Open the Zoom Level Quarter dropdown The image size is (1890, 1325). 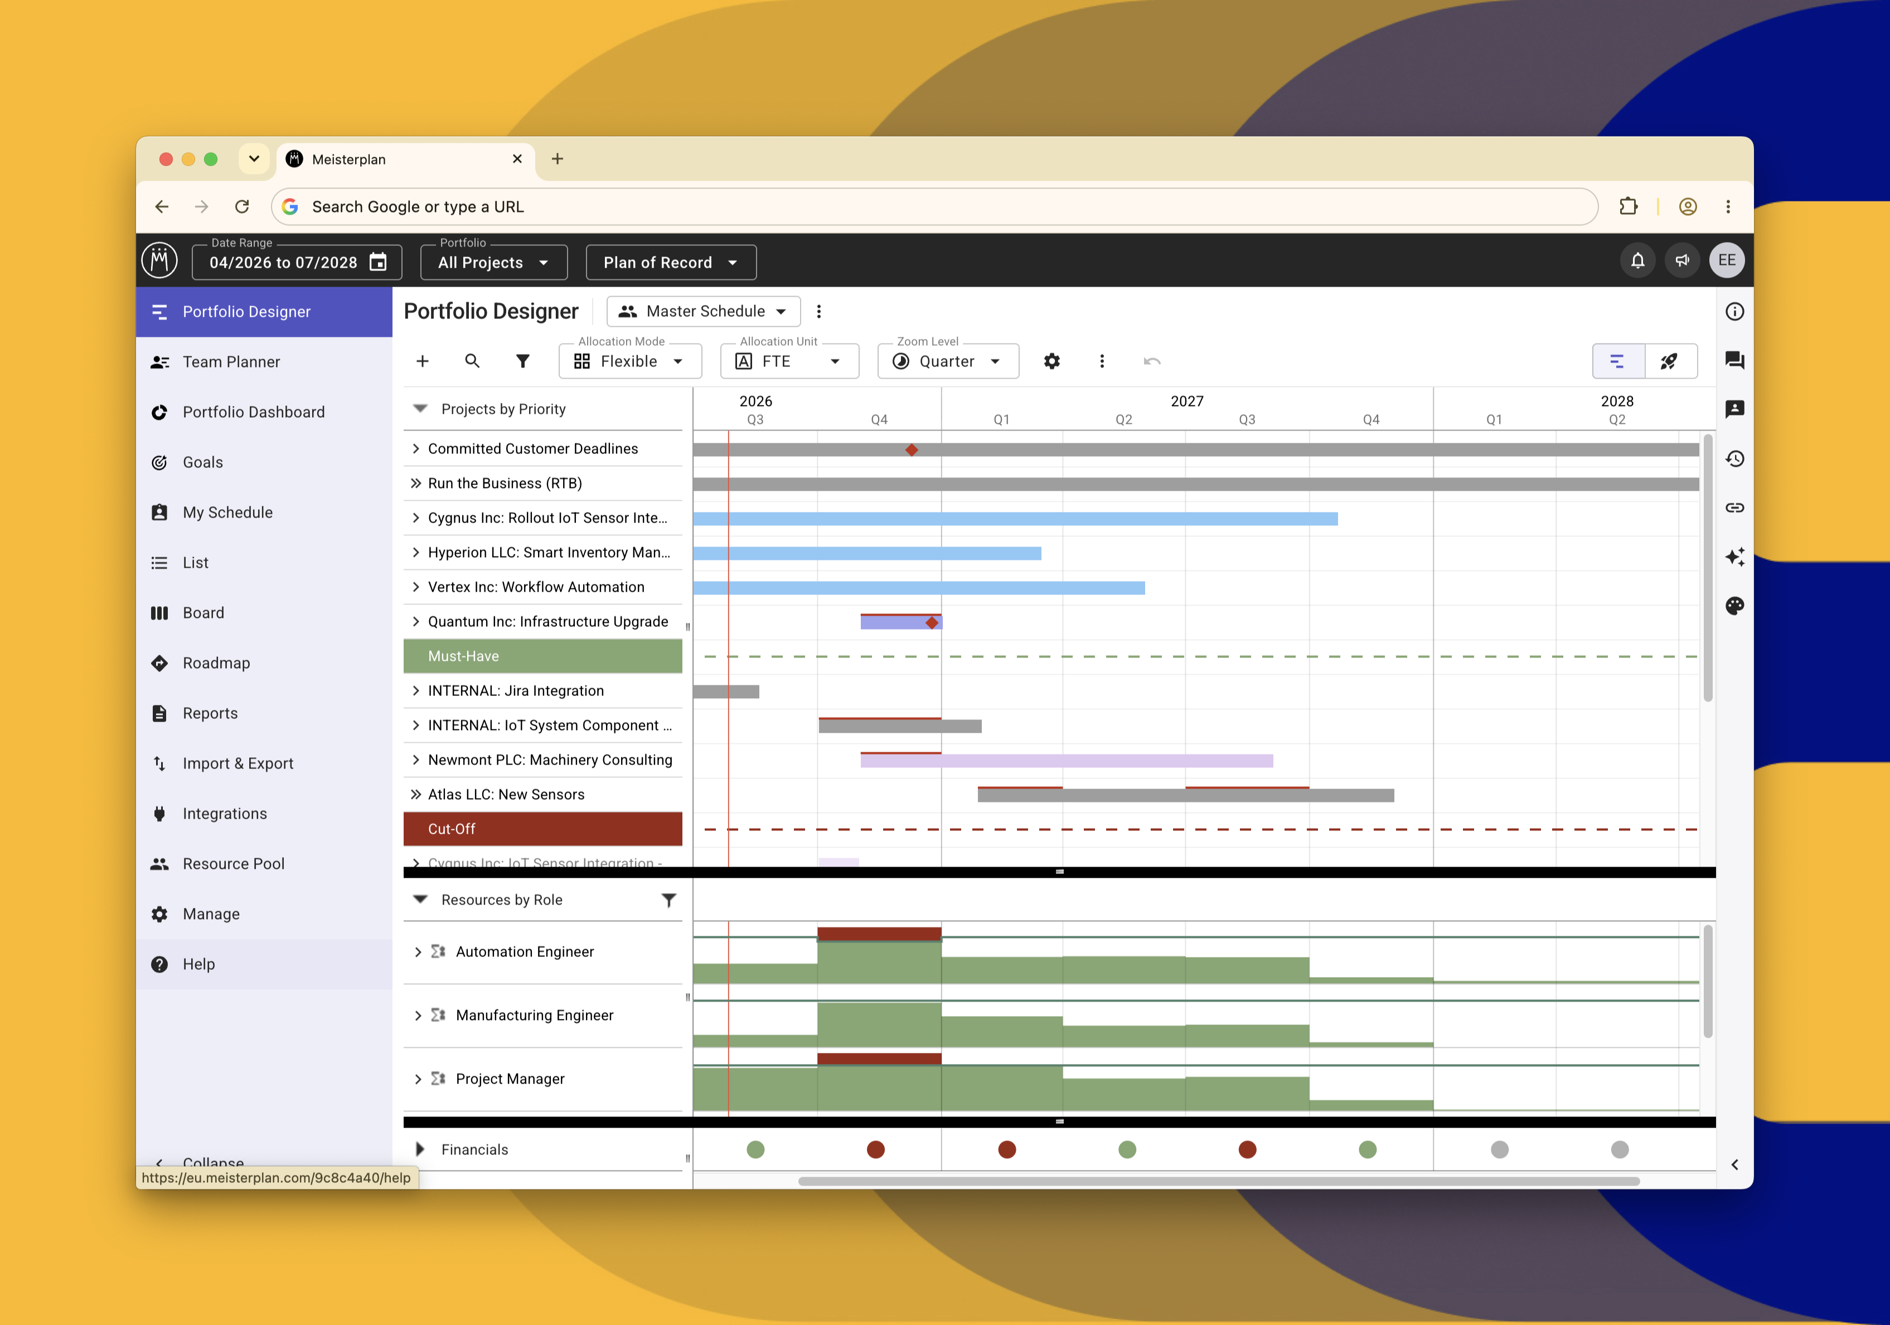point(947,361)
